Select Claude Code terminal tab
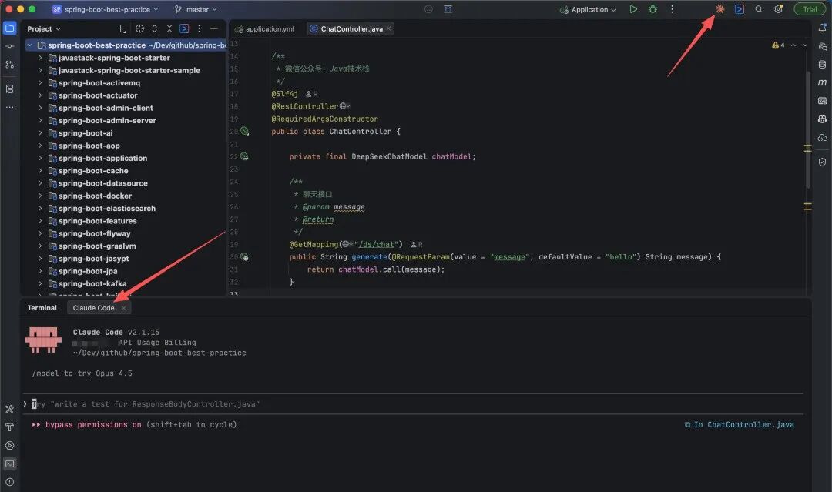This screenshot has height=492, width=832. (x=93, y=307)
